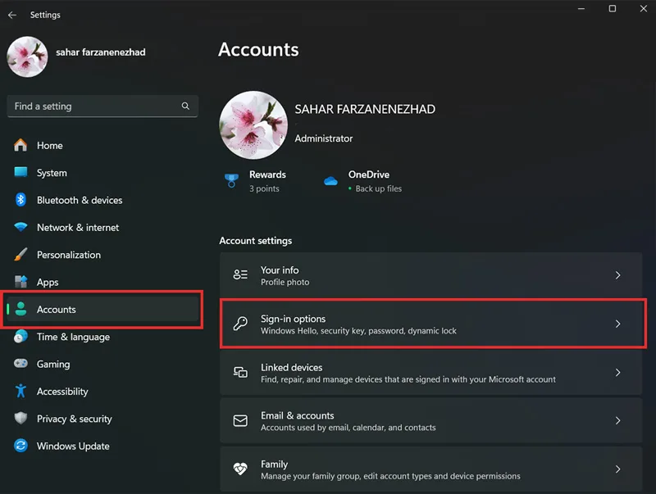This screenshot has width=656, height=494.
Task: Expand Family chevron arrow
Action: click(618, 469)
